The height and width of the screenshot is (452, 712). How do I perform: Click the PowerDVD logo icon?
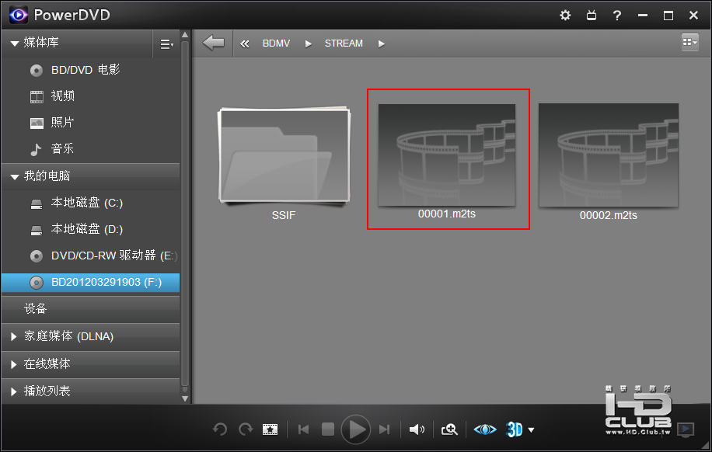point(19,15)
